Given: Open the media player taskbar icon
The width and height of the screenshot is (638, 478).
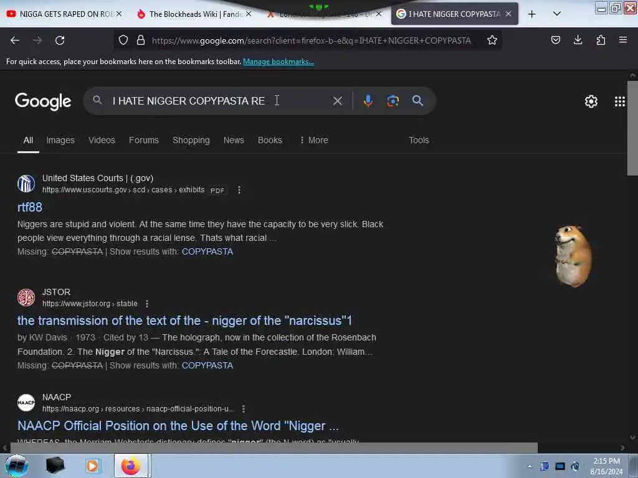Looking at the screenshot, I should 92,466.
